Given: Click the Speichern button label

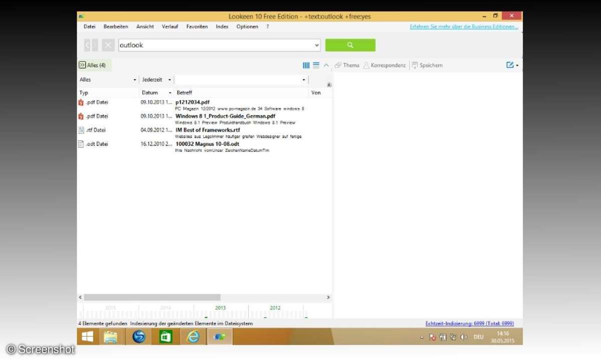Looking at the screenshot, I should coord(431,65).
